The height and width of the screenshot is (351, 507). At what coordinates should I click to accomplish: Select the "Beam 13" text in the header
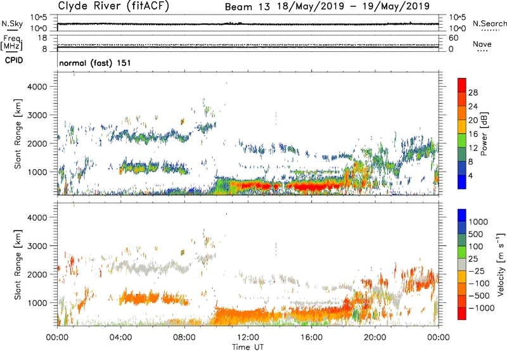(x=247, y=7)
